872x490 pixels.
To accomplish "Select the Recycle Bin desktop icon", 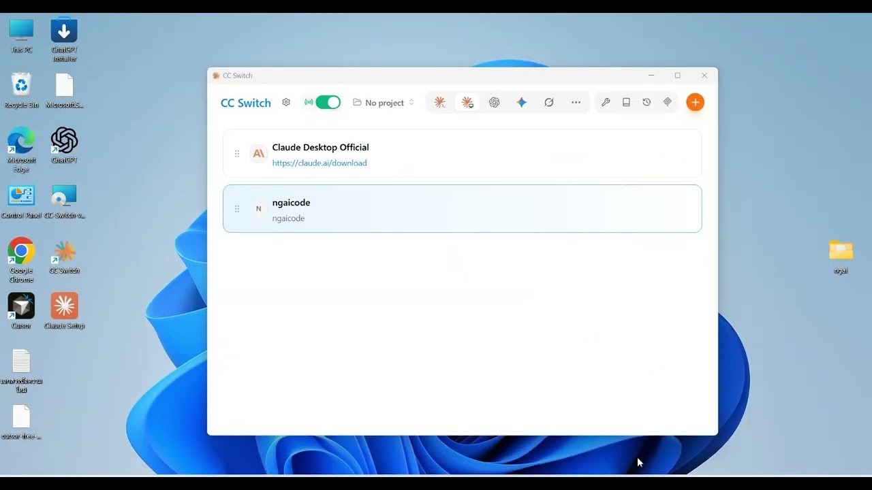I will click(21, 91).
